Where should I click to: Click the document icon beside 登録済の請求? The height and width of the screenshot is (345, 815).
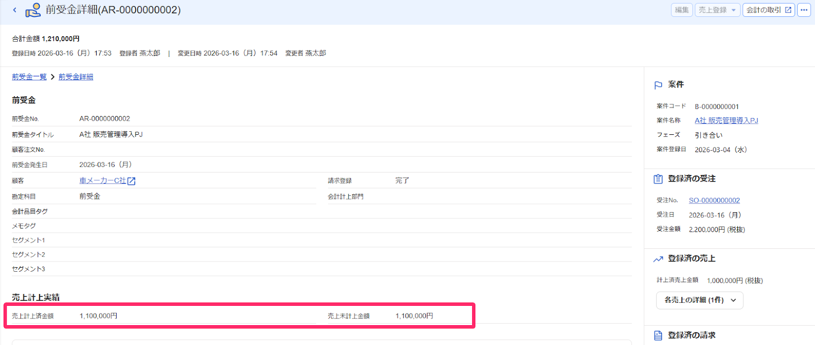[x=658, y=335]
